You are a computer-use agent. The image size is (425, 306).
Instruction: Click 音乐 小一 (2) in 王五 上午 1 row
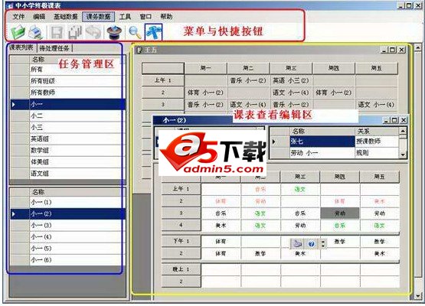pyautogui.click(x=248, y=80)
